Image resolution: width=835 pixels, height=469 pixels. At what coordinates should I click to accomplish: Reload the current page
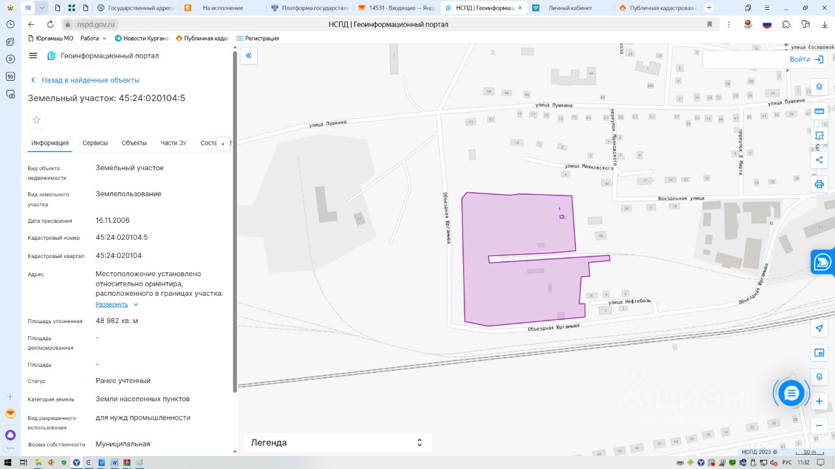tap(49, 24)
